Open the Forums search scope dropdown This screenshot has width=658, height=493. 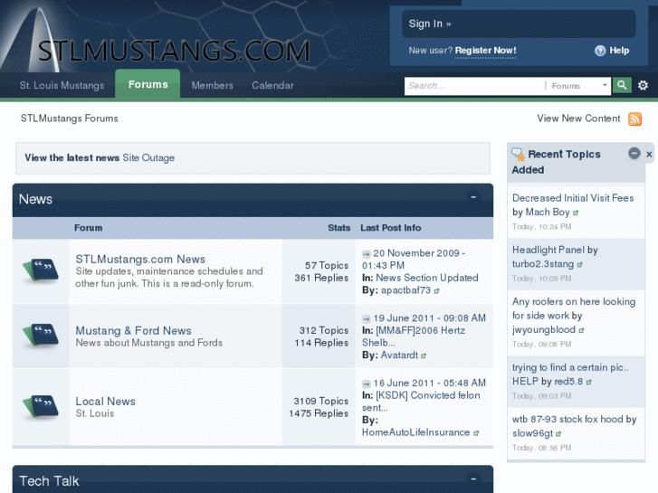[x=579, y=86]
